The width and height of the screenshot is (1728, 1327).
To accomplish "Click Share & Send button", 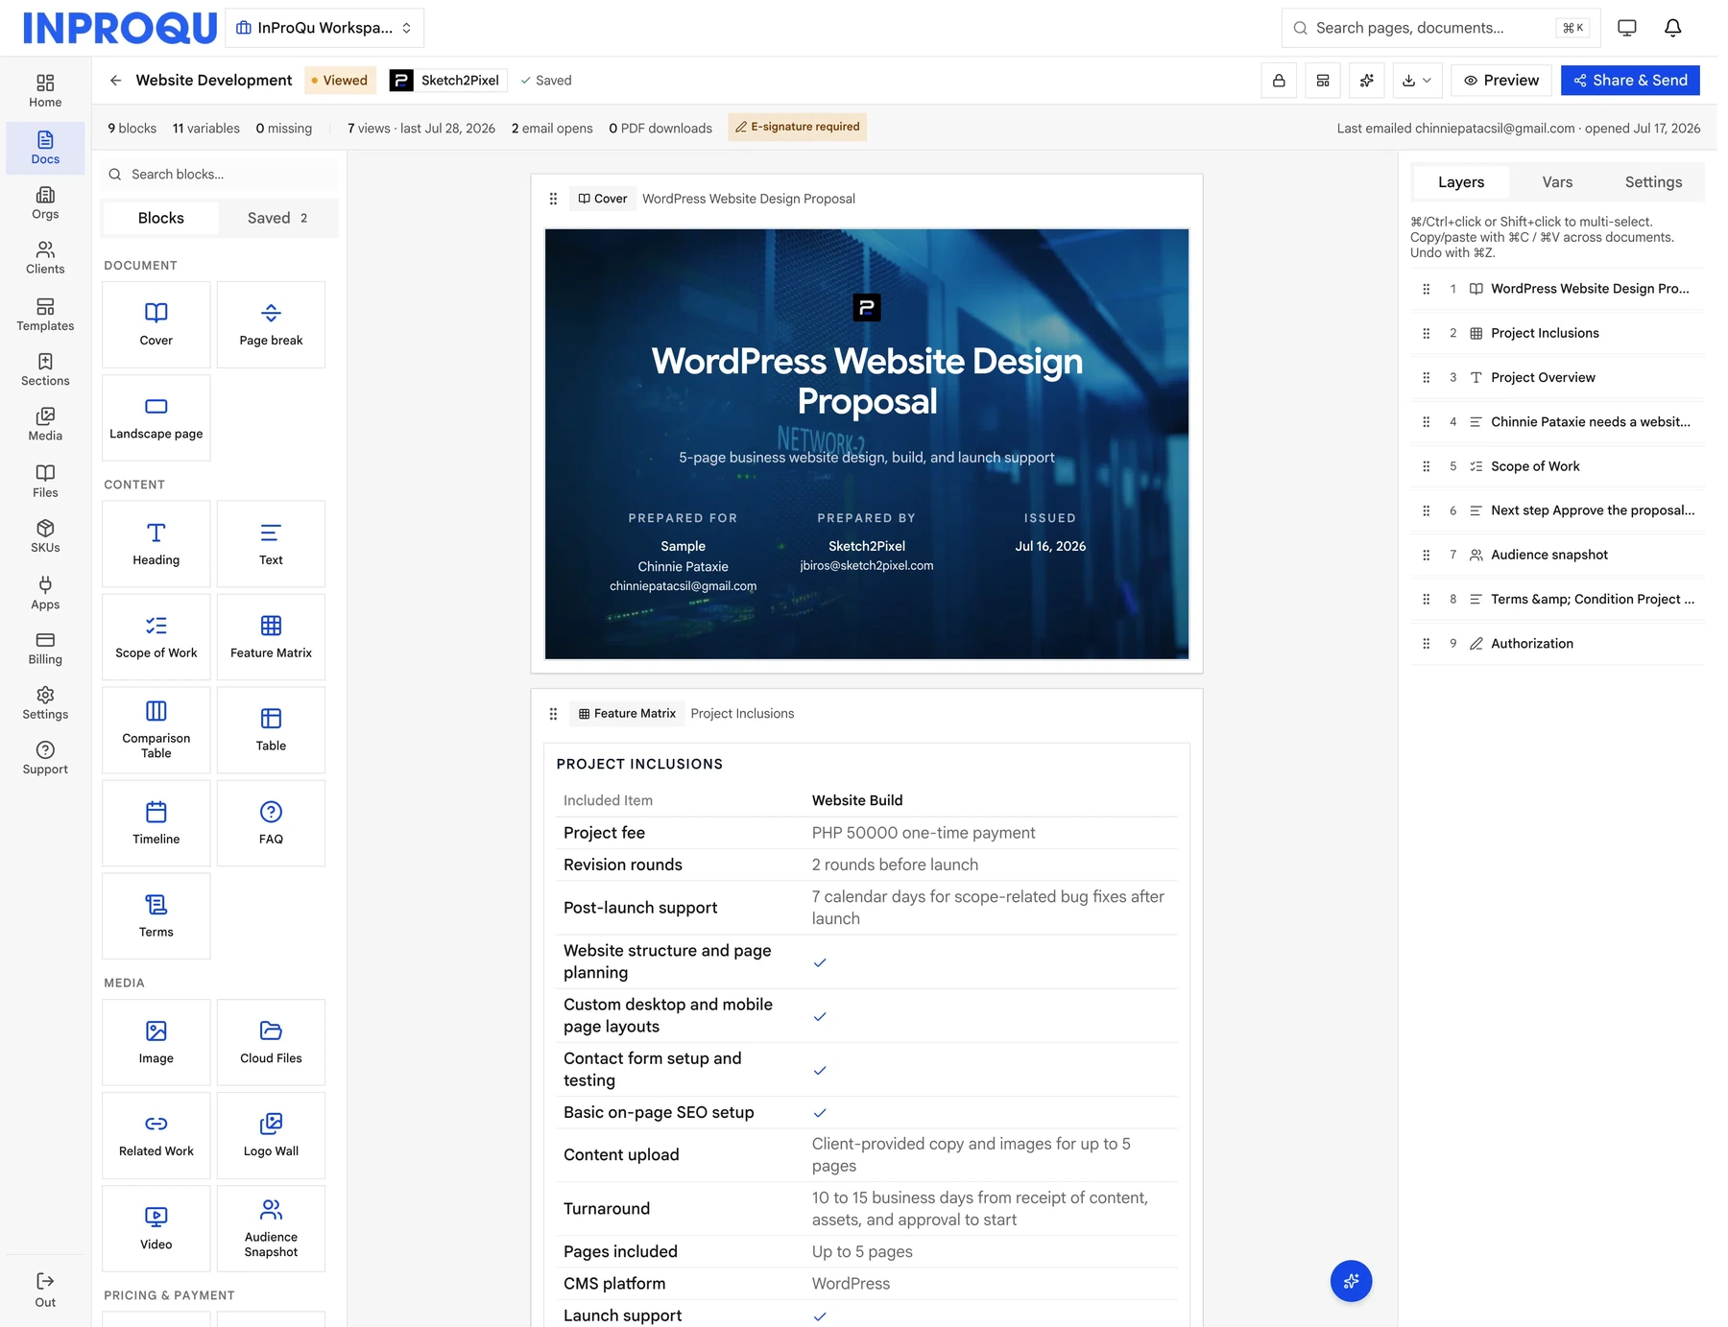I will coord(1630,81).
